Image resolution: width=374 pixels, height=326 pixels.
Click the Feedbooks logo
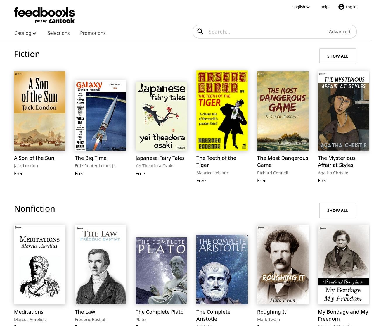tap(44, 13)
